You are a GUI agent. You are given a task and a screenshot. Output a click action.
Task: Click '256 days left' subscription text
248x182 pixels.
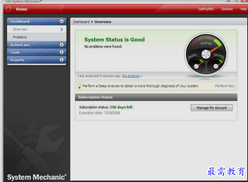click(x=121, y=107)
